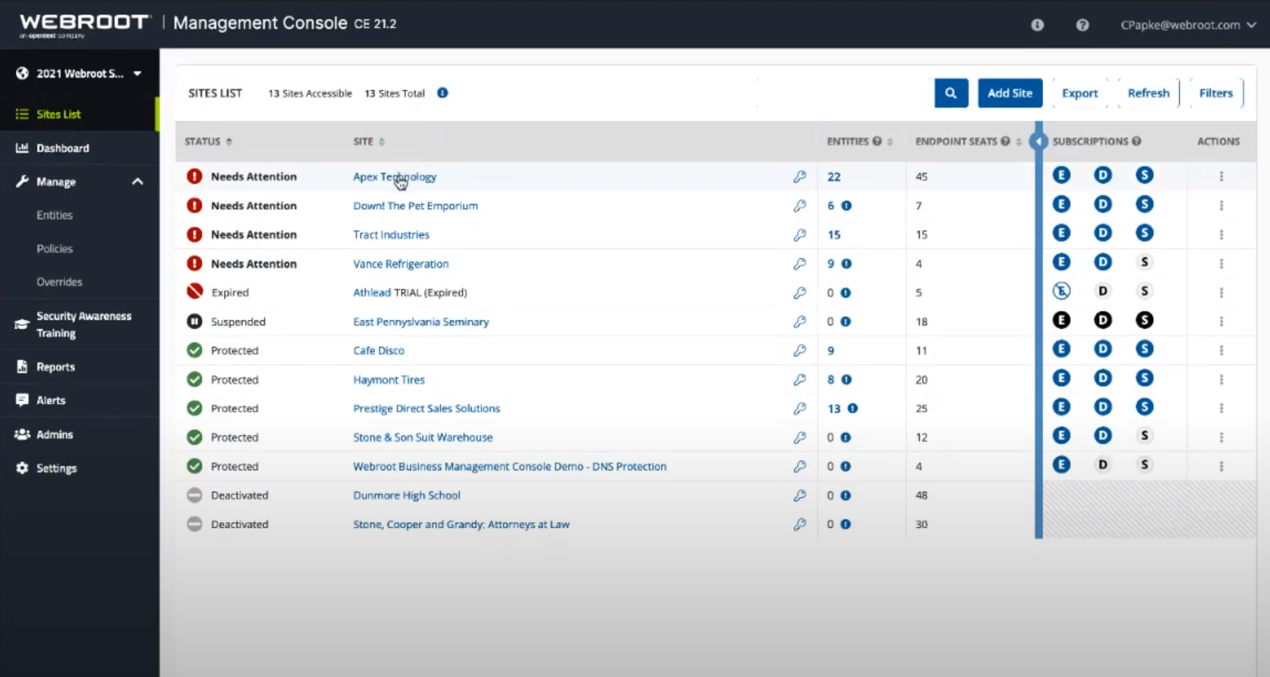Click the Endpoint Protection E badge for Cafe Disco
Image resolution: width=1270 pixels, height=677 pixels.
[1062, 349]
